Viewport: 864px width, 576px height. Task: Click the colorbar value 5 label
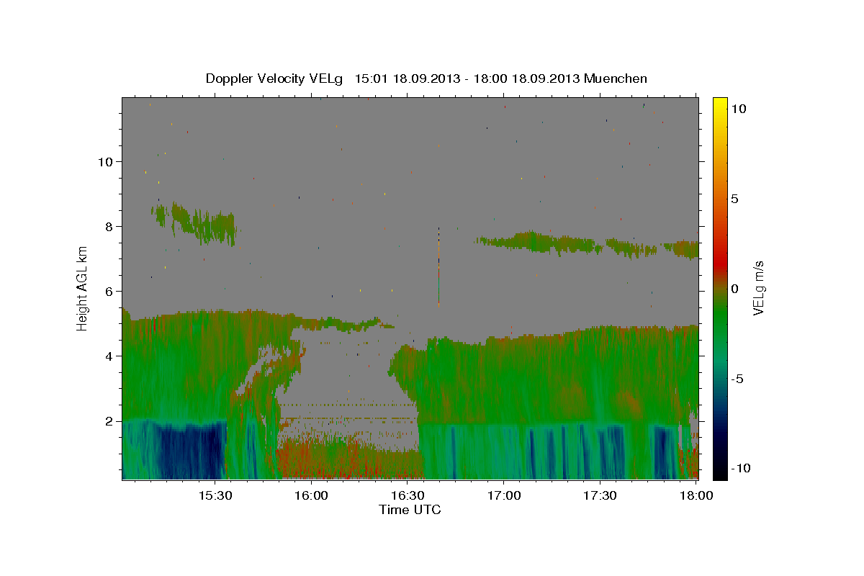click(734, 199)
